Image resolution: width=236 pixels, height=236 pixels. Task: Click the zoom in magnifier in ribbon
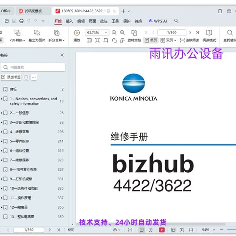click(122, 33)
